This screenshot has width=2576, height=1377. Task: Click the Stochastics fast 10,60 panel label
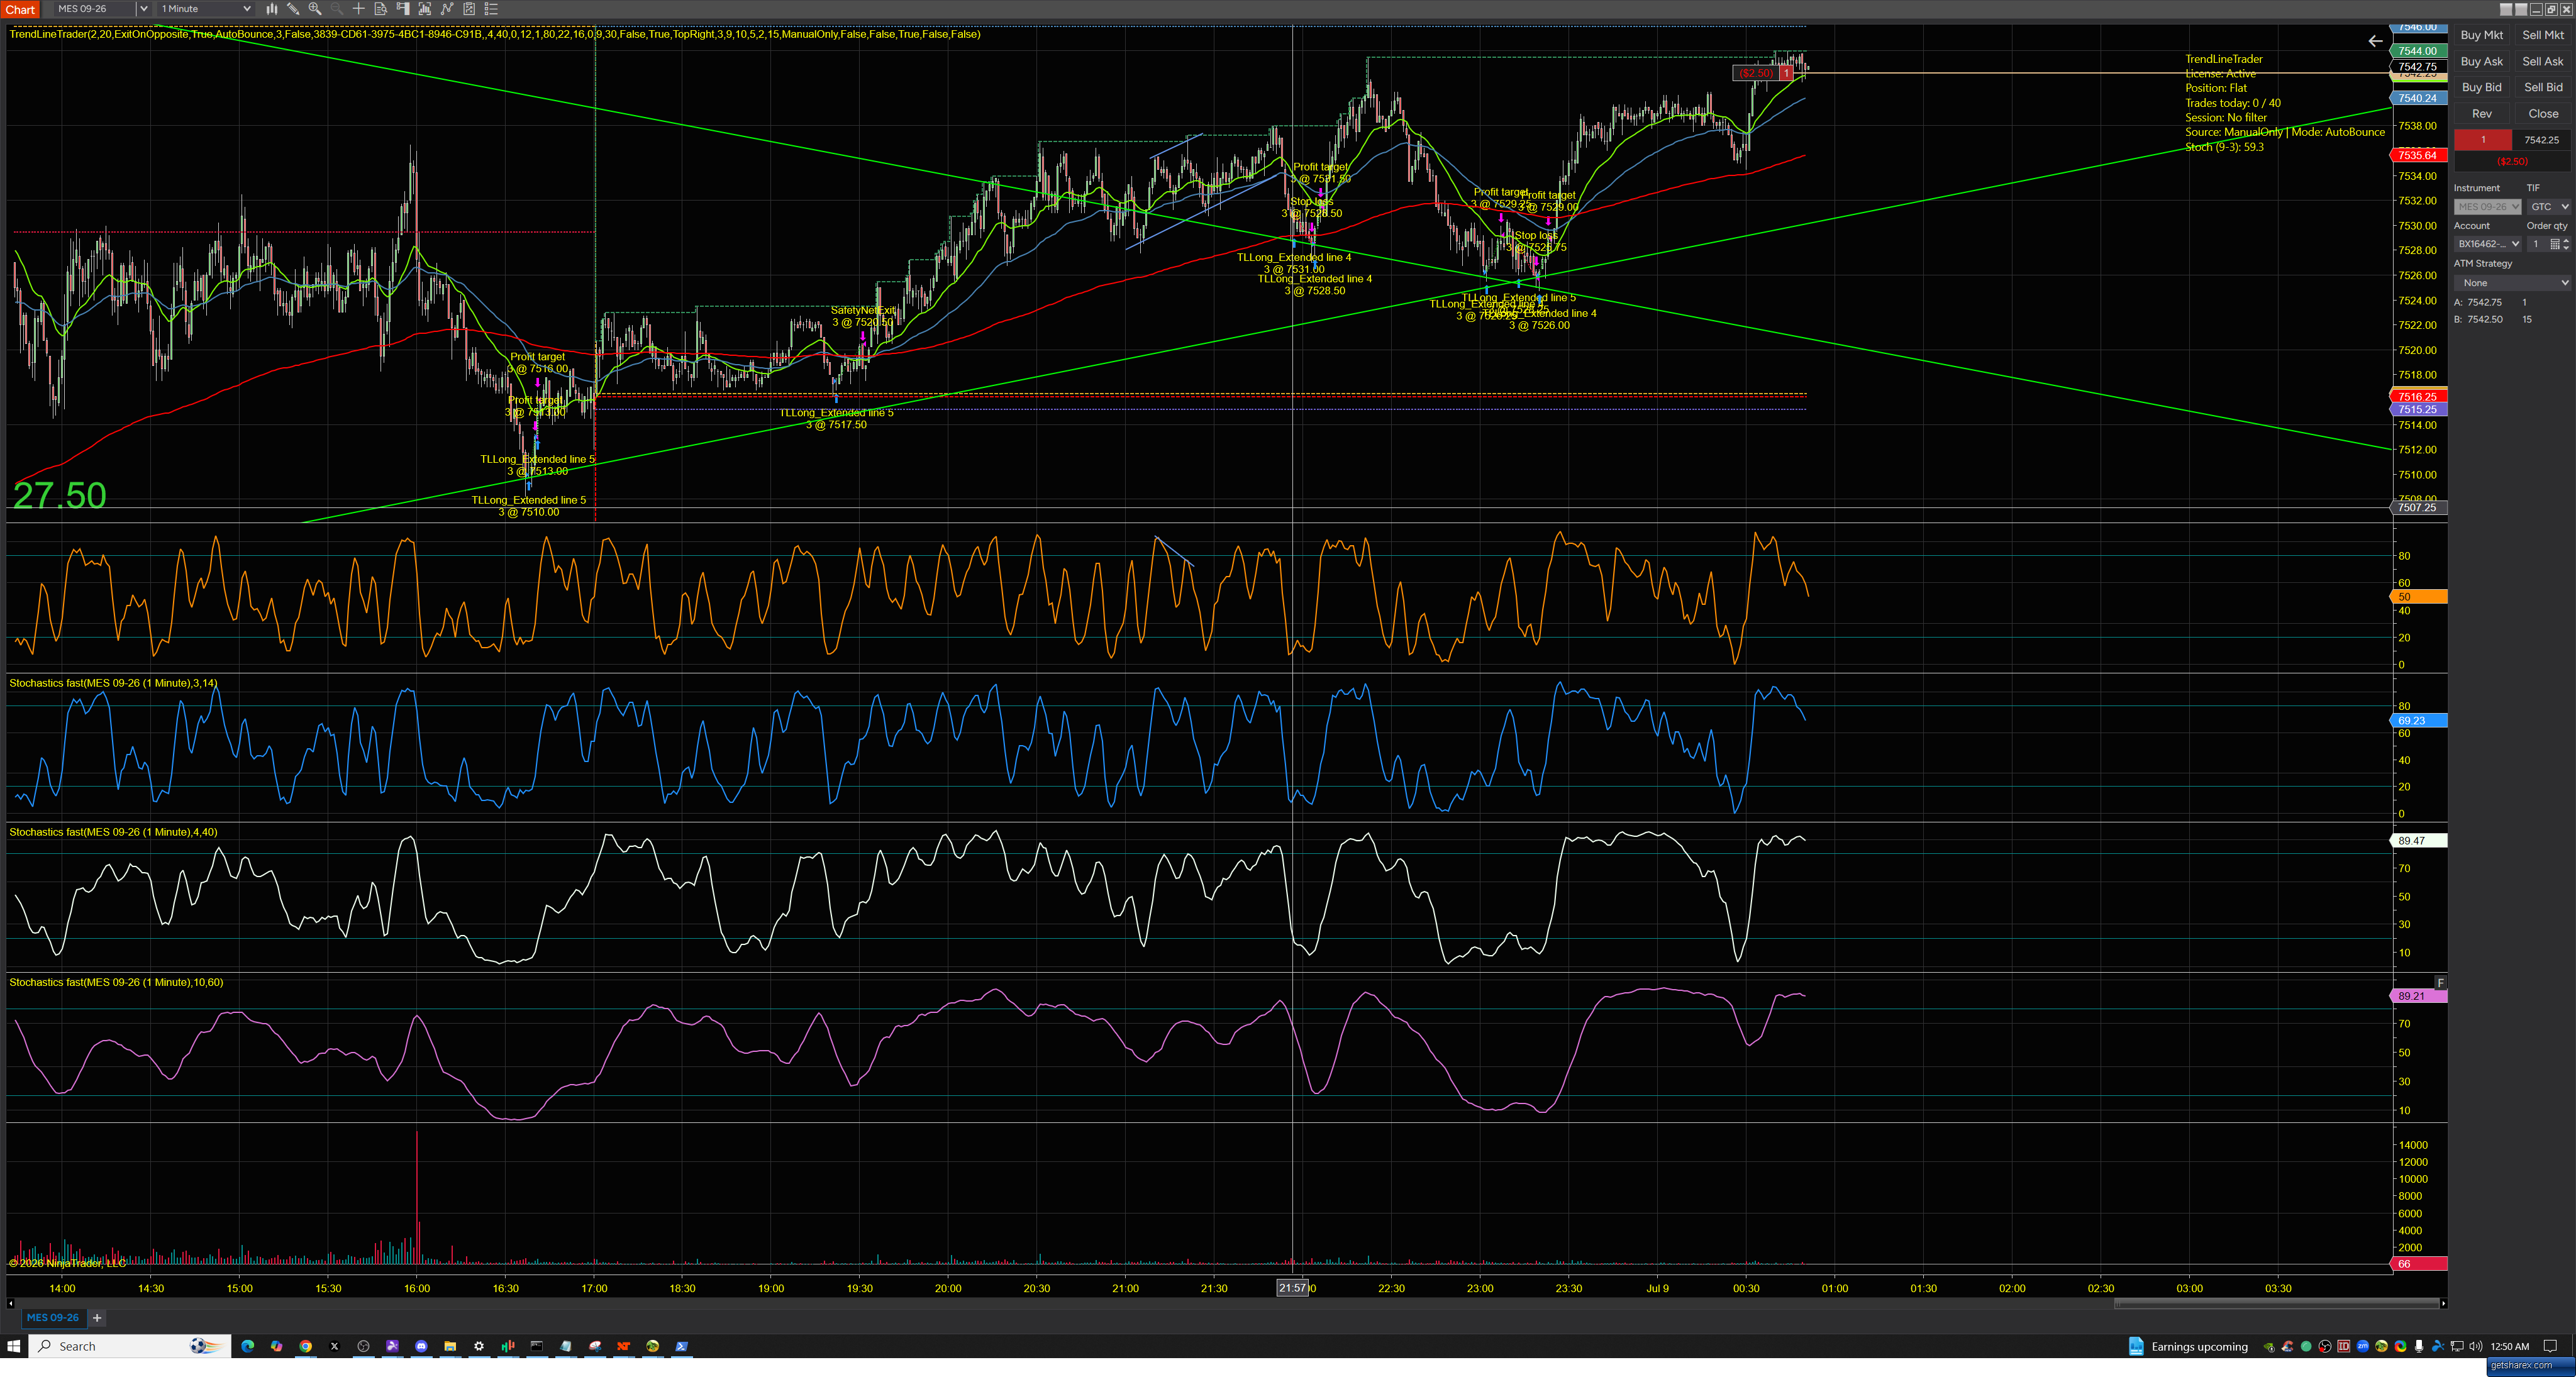[116, 982]
